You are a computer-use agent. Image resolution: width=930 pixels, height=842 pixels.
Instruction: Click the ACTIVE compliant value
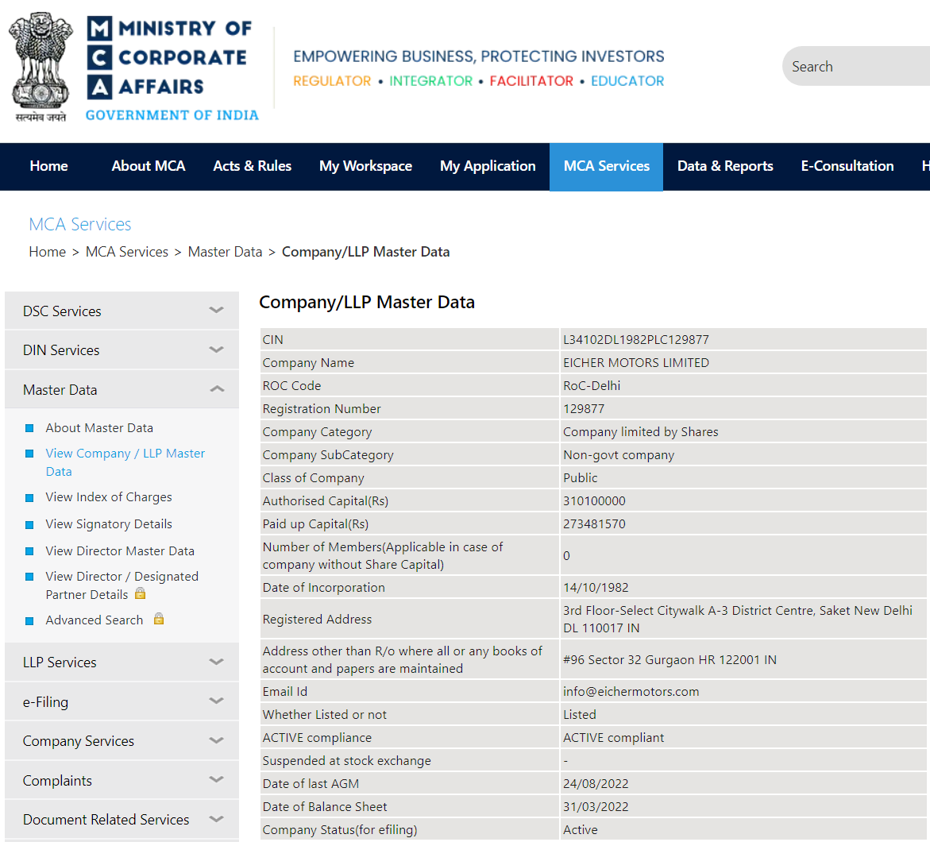click(613, 738)
